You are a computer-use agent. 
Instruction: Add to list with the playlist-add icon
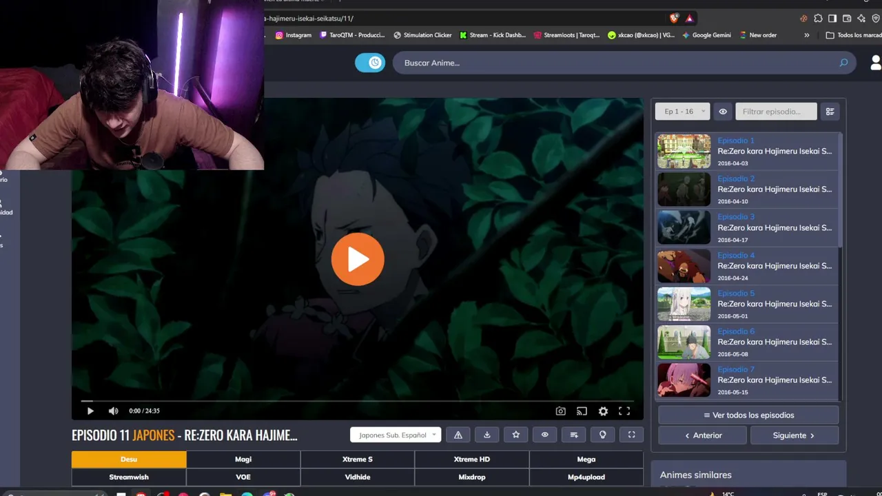(574, 435)
